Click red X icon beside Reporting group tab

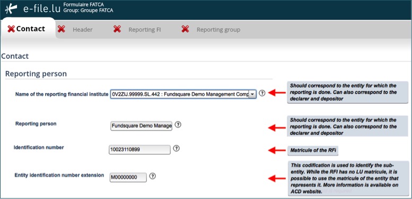185,29
